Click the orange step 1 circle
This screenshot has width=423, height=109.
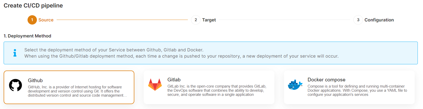32,20
